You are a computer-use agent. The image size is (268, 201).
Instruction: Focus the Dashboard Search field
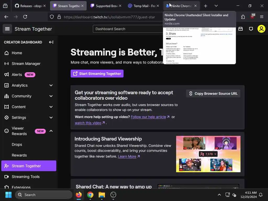(x=128, y=29)
